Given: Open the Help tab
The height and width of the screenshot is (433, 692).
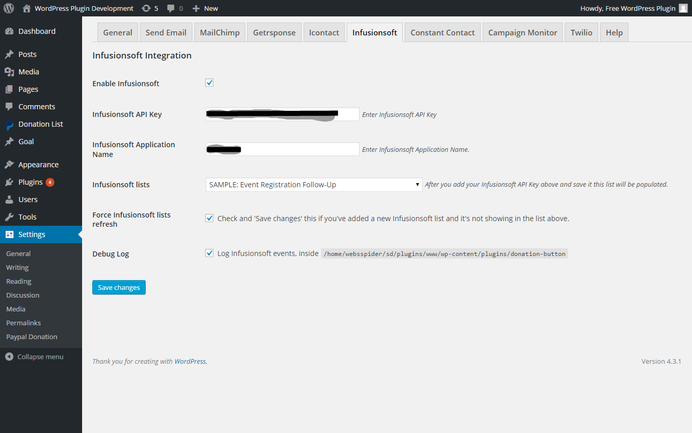Looking at the screenshot, I should [614, 32].
